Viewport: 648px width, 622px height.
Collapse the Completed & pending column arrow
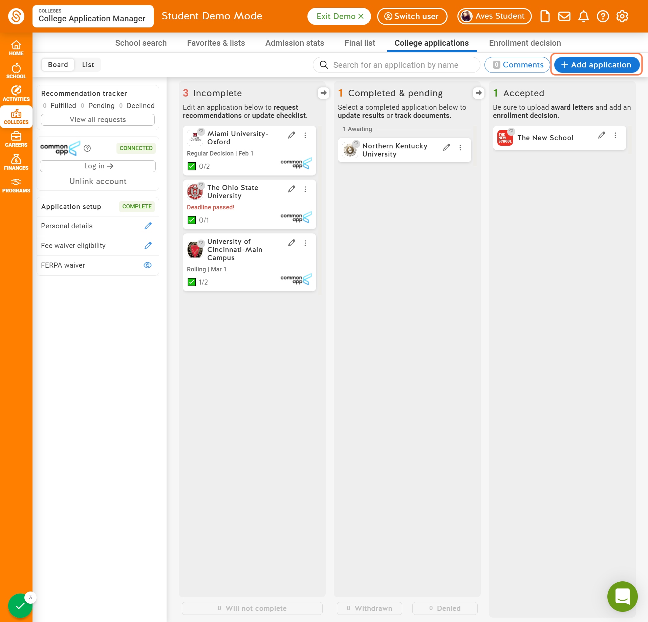click(478, 93)
